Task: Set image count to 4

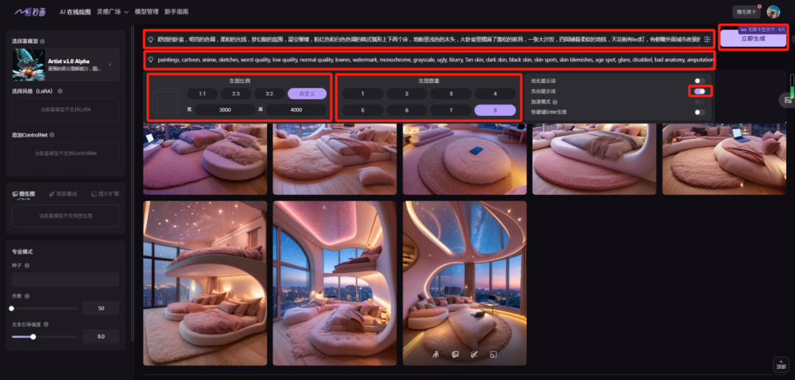Action: coord(495,93)
